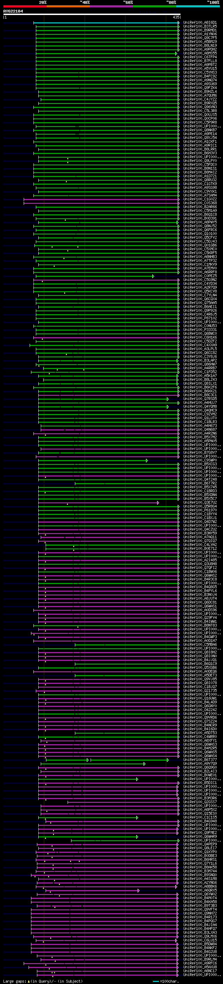Select UniRef100_C6TFP4 hit

point(200,57)
